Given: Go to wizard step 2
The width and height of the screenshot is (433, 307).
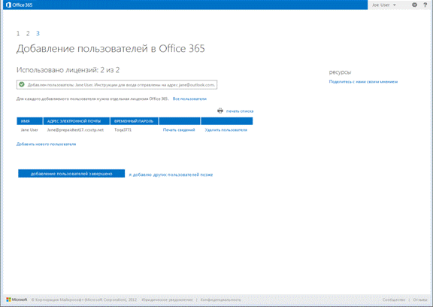Looking at the screenshot, I should point(28,33).
